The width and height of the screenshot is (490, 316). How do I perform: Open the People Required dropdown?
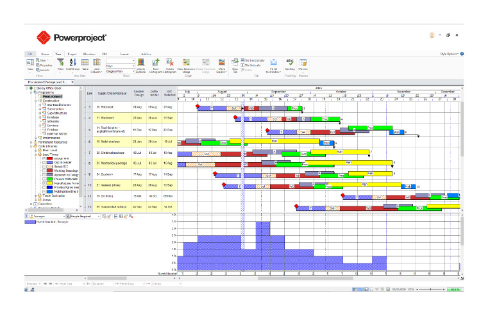(98, 217)
